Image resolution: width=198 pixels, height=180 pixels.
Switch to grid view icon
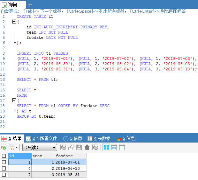point(106,147)
